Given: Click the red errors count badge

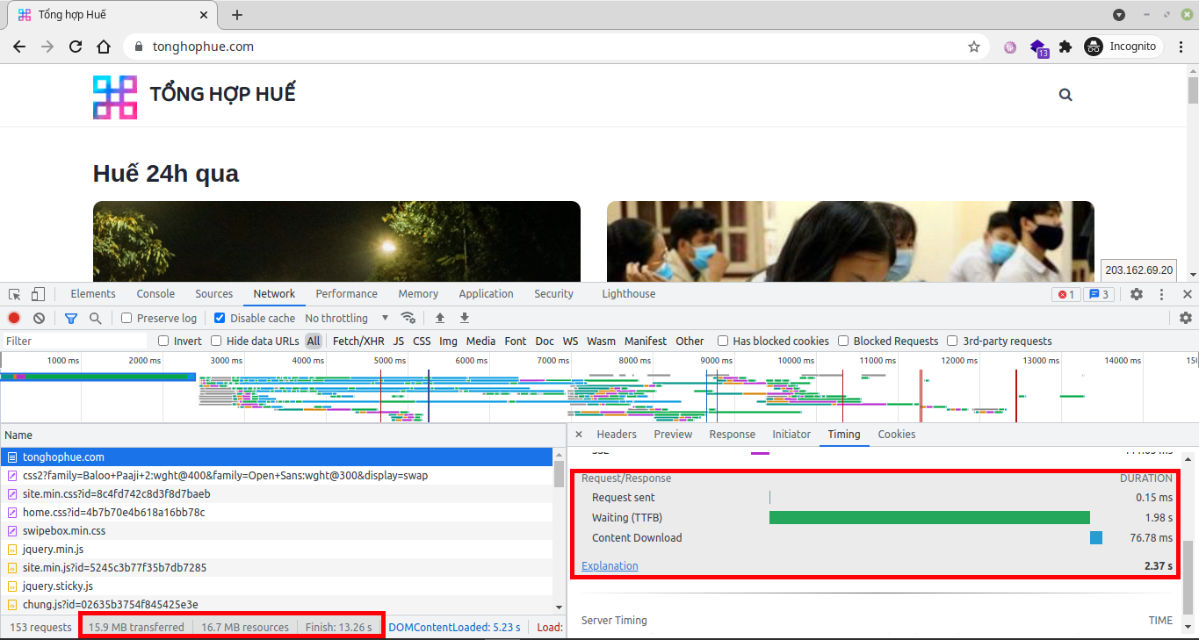Looking at the screenshot, I should coord(1065,294).
